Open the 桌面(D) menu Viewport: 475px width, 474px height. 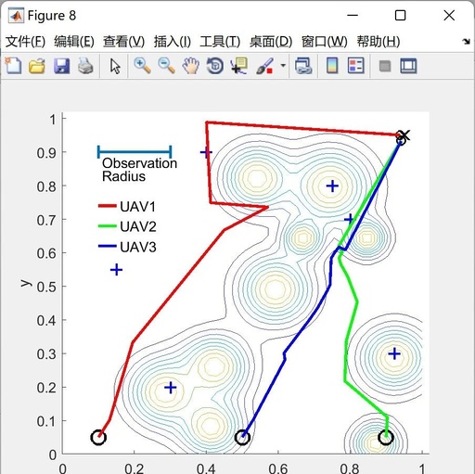(271, 42)
